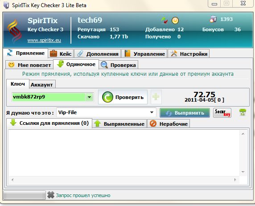Click the Скачано value 1,77 Tb
255x206 pixels.
[119, 37]
